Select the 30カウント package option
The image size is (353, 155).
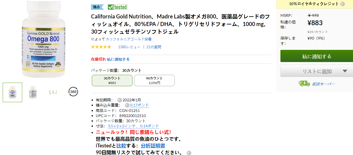coord(112,80)
